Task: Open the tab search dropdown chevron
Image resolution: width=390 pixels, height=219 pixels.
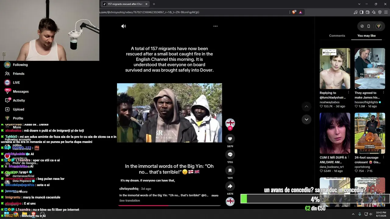Action: click(x=359, y=4)
